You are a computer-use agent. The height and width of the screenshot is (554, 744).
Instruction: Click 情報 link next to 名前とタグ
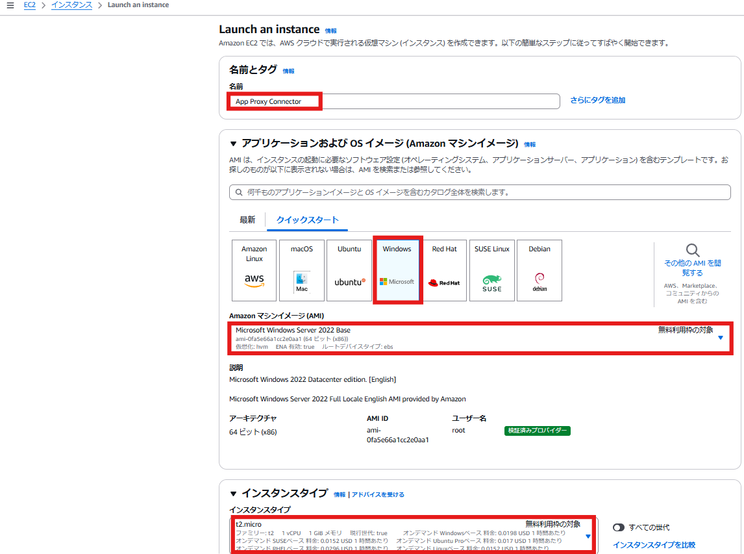click(x=288, y=71)
